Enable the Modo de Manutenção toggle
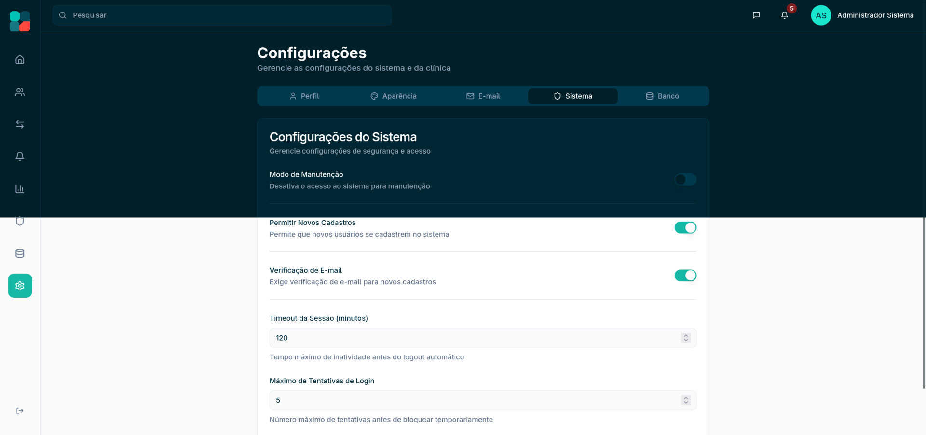 pos(685,180)
